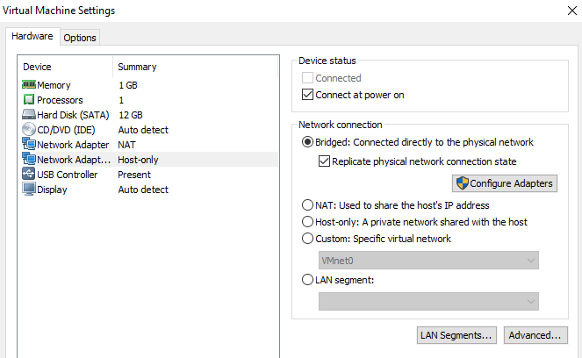Open the VMnet0 dropdown
The height and width of the screenshot is (358, 582).
point(428,261)
